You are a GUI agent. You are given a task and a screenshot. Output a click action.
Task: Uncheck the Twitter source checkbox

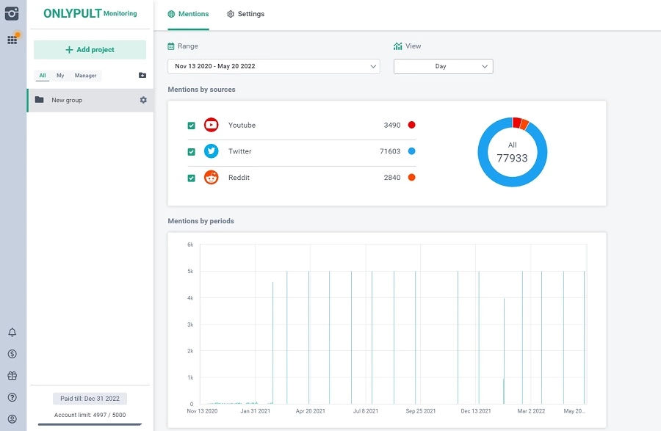192,152
